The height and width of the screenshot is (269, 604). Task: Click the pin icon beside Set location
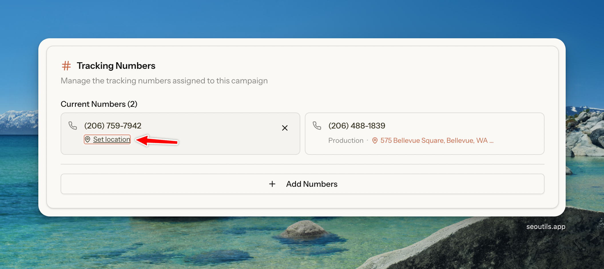88,139
